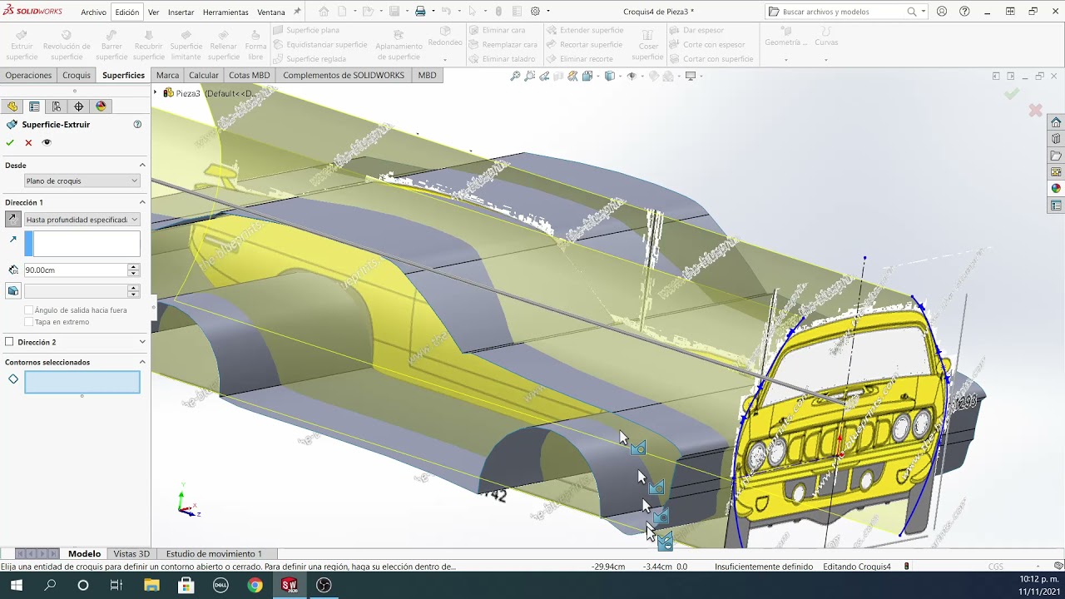Switch to Operaciones tab

(28, 75)
